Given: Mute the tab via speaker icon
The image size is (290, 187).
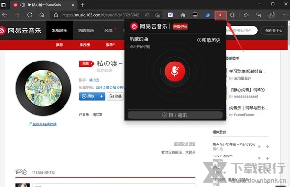Looking at the screenshot, I should 23,5.
